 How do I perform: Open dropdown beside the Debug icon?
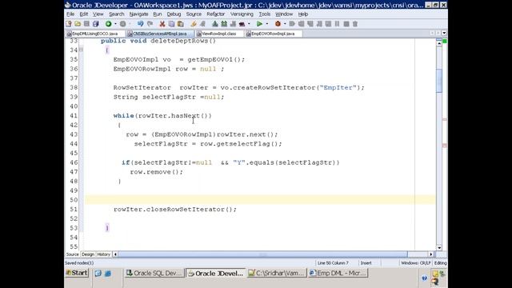[285, 24]
